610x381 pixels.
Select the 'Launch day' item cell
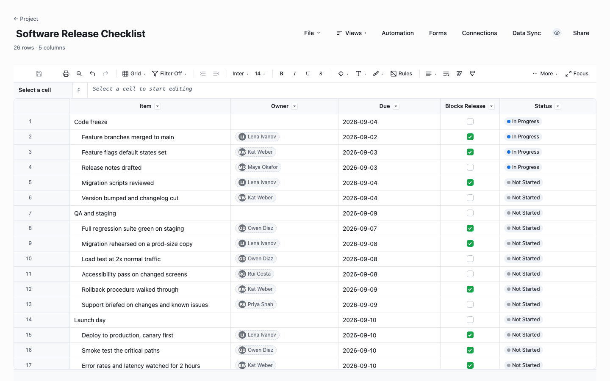(150, 320)
